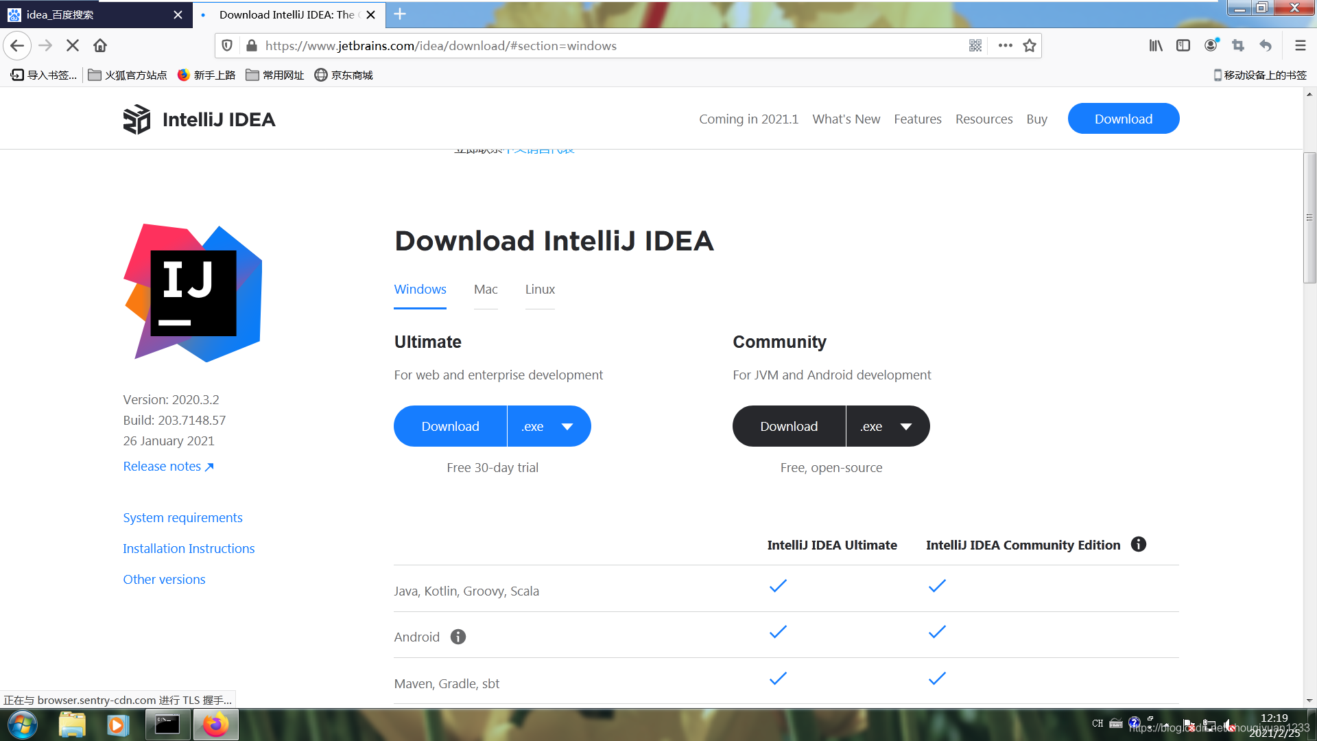Open Windows Start button
The height and width of the screenshot is (741, 1317).
23,725
